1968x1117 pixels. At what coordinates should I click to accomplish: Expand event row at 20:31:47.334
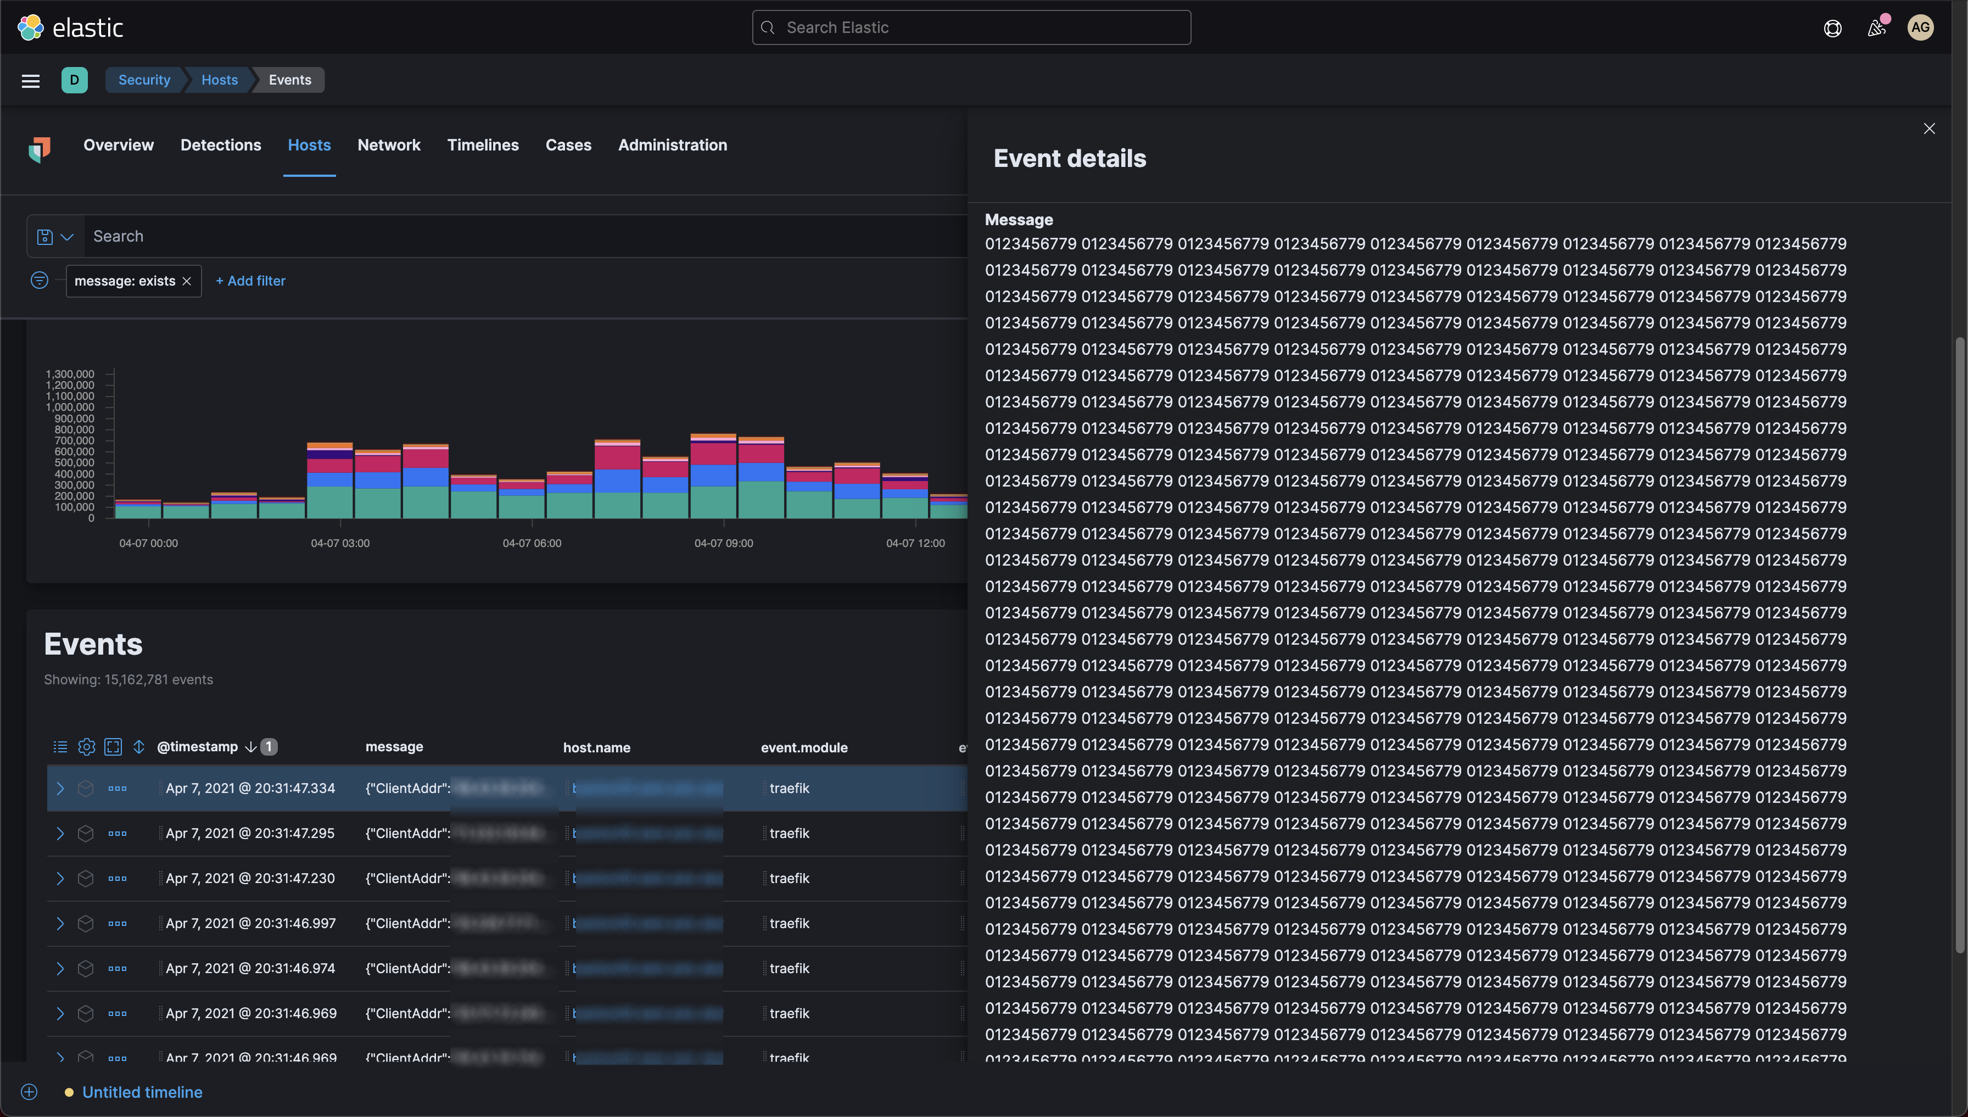[60, 789]
